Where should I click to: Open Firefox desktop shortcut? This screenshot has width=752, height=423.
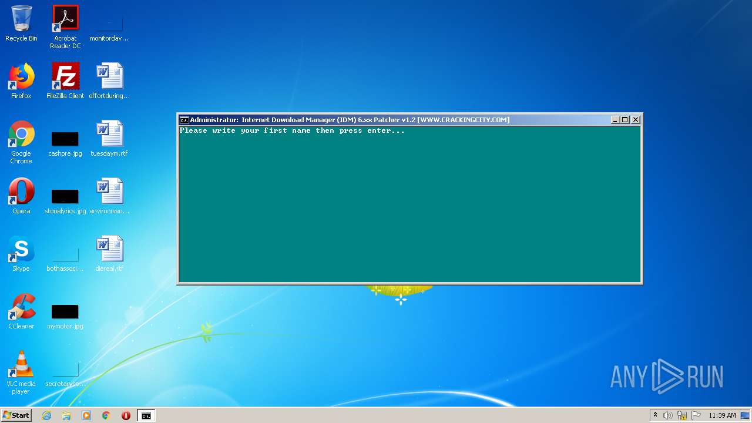21,81
